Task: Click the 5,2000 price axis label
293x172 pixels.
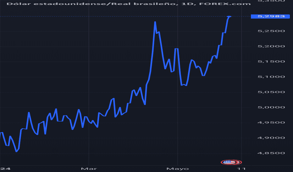Action: pos(271,46)
